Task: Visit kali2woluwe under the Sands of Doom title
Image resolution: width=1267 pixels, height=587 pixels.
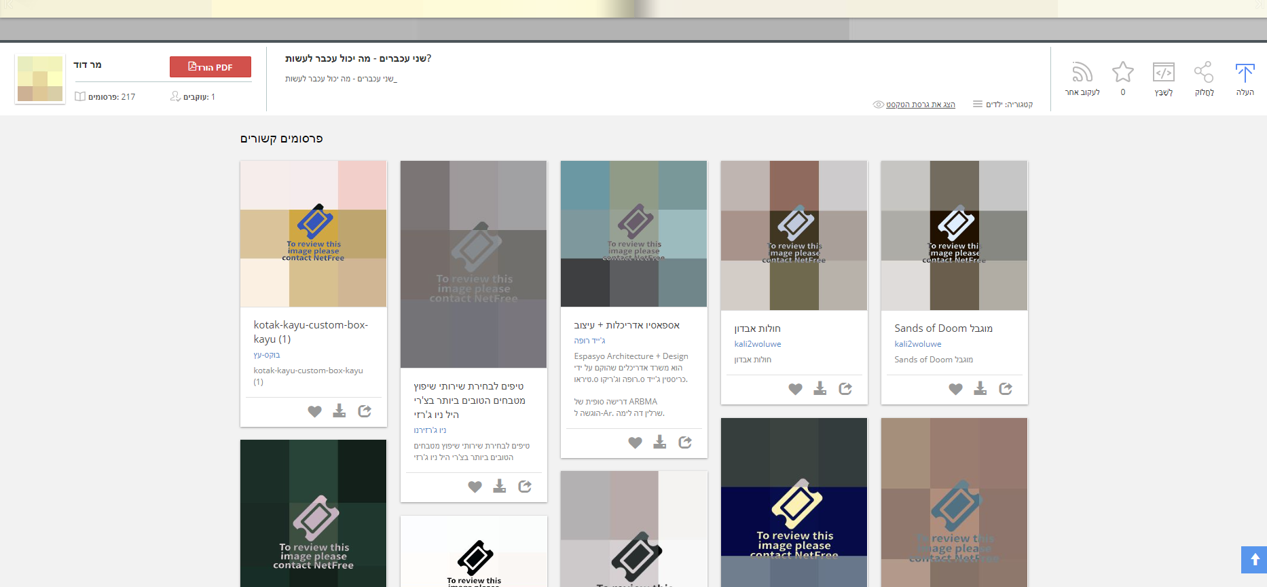Action: (x=918, y=344)
